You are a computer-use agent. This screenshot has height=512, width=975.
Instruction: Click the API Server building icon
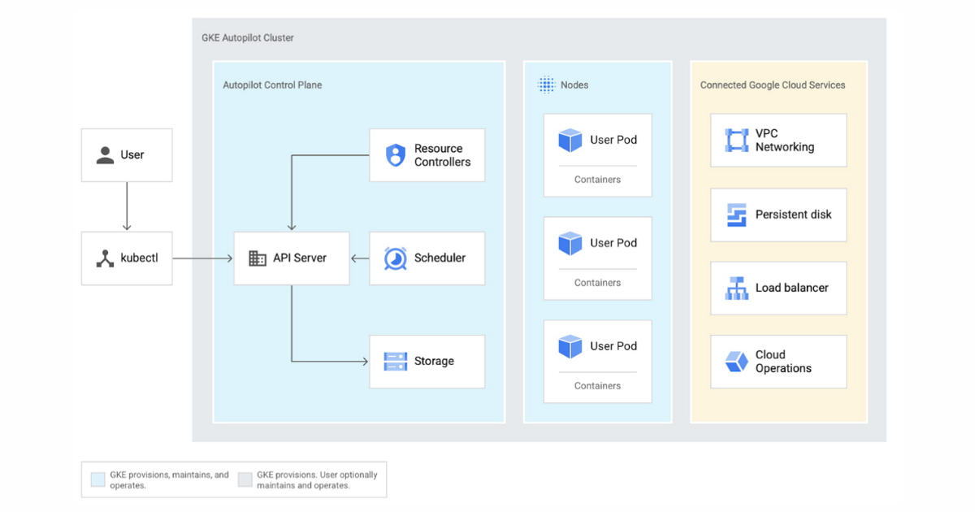tap(257, 258)
